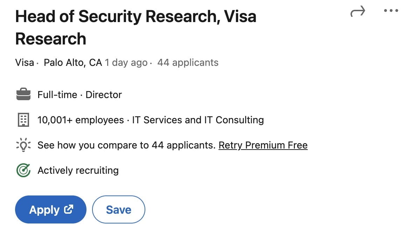Click the 1 day ago posting time
416x234 pixels.
(x=126, y=63)
